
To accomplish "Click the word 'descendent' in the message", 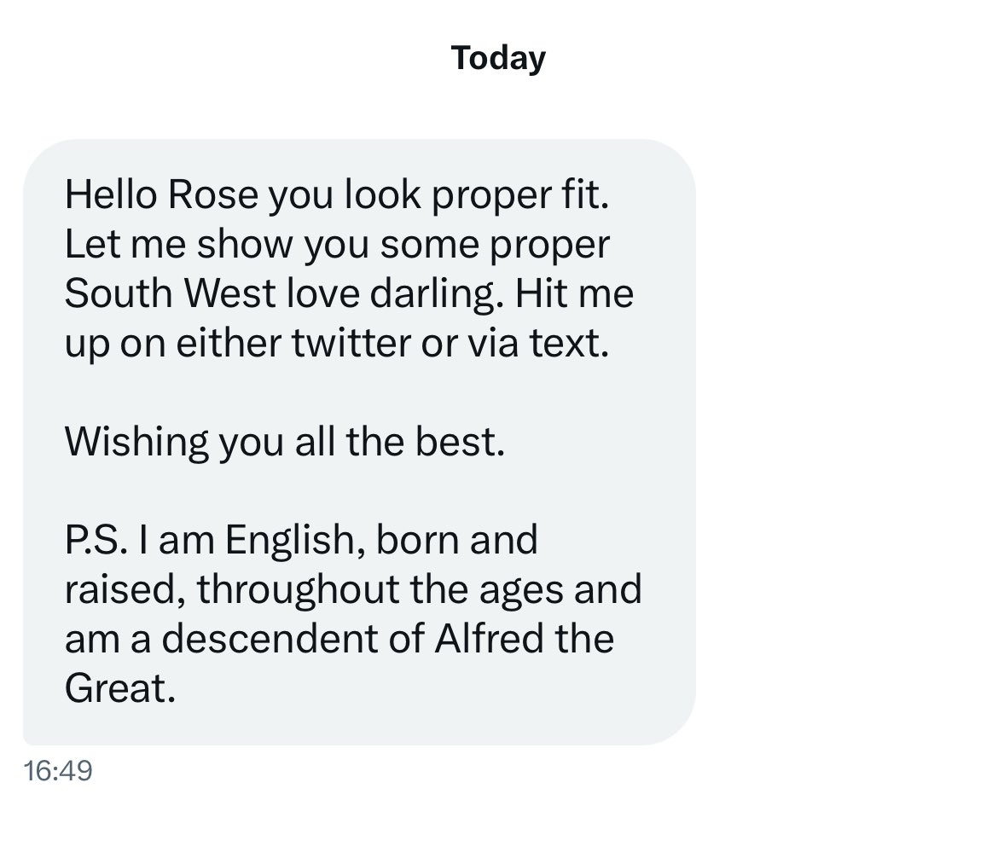I will [270, 639].
